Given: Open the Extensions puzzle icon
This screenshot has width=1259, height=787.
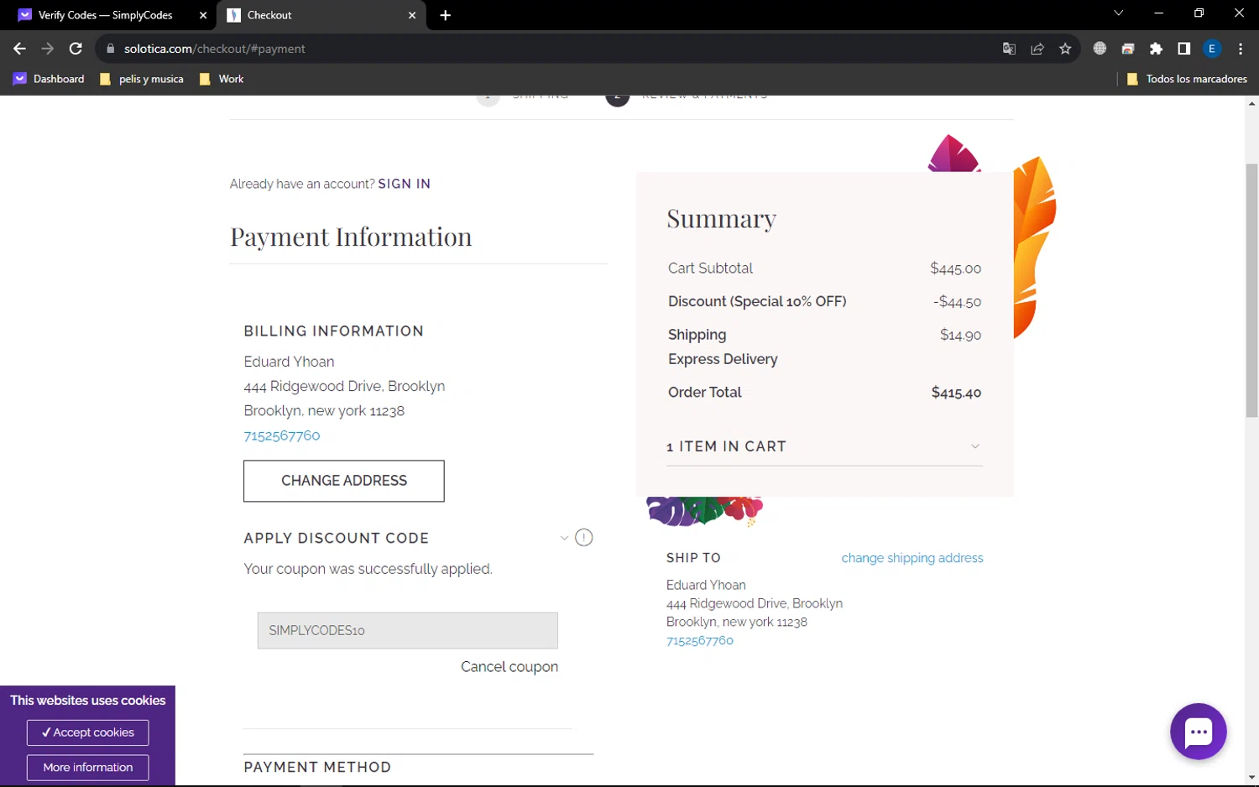Looking at the screenshot, I should [x=1156, y=49].
